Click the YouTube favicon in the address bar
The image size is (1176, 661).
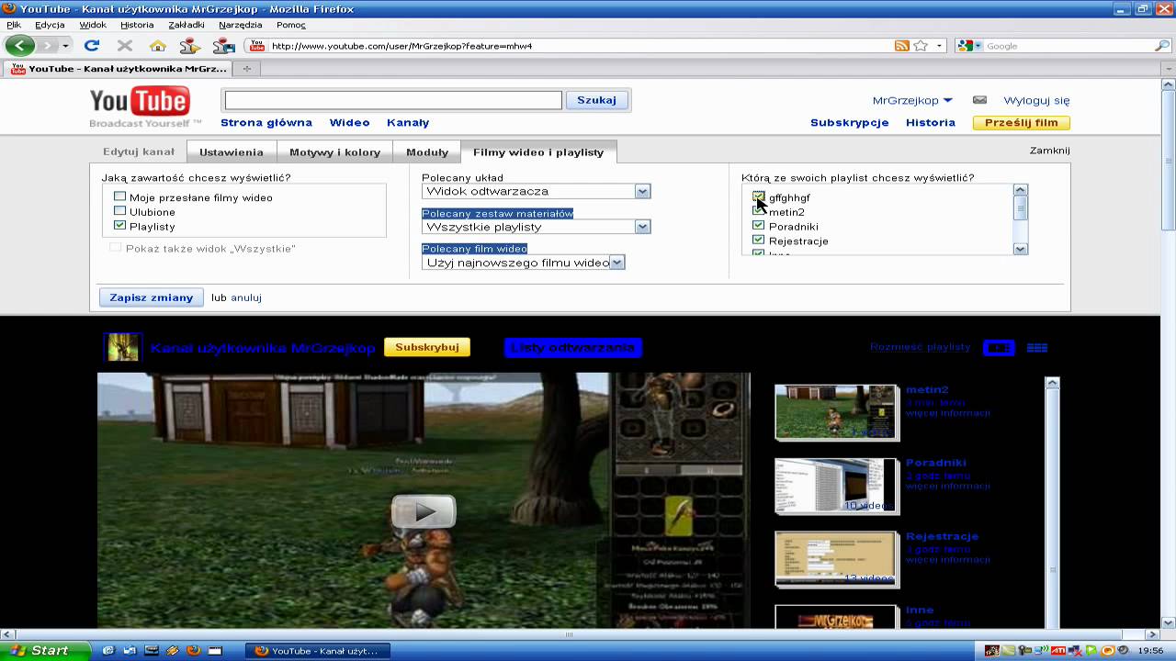tap(257, 45)
